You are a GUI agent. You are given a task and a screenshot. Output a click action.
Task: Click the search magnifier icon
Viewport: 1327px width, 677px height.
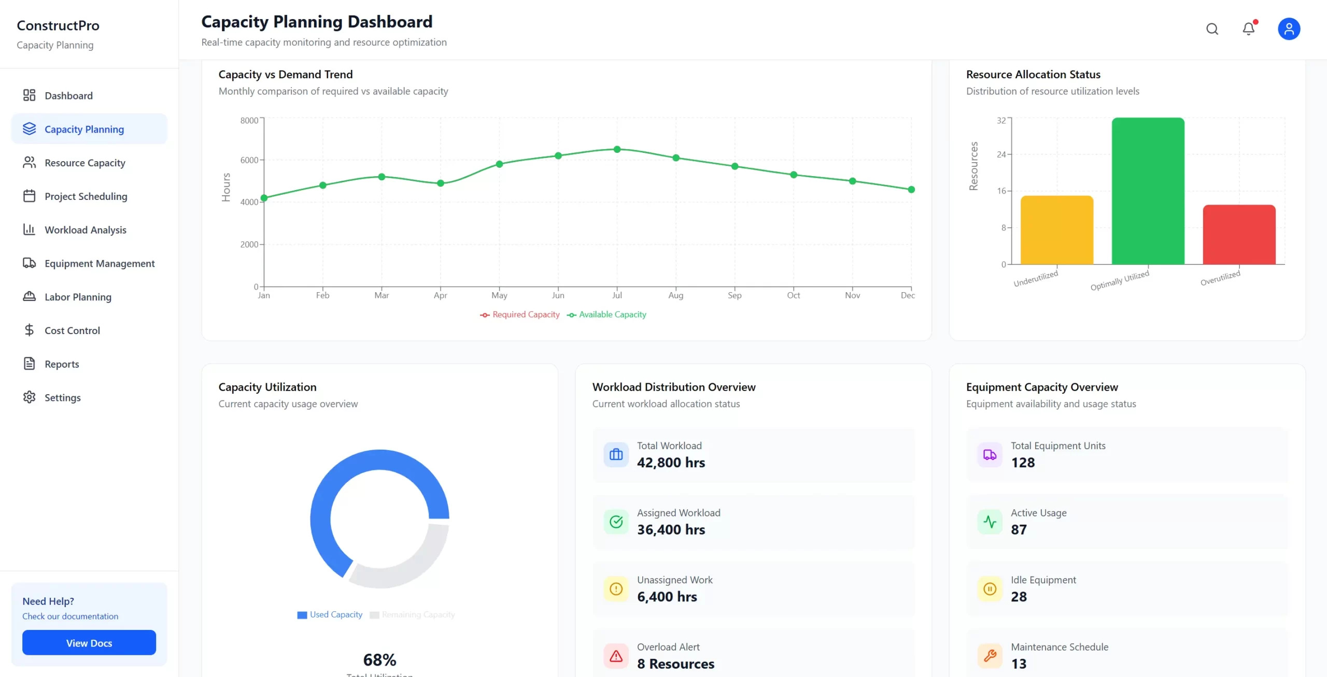(x=1212, y=29)
